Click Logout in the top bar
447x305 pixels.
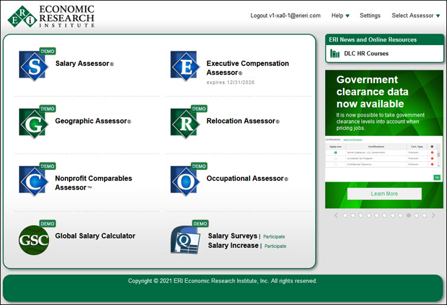285,15
